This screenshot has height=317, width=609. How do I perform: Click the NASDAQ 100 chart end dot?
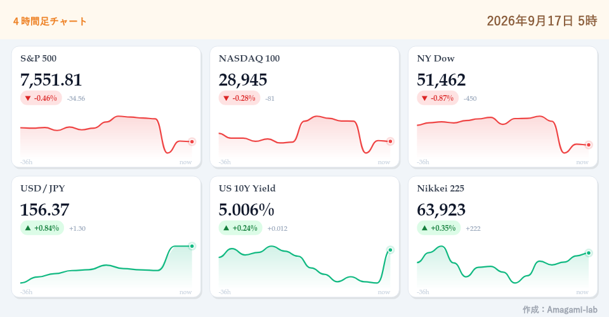click(x=390, y=141)
